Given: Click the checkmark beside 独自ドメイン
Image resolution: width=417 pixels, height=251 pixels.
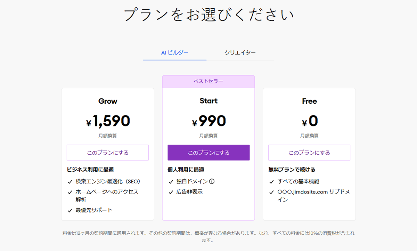Looking at the screenshot, I should point(171,181).
